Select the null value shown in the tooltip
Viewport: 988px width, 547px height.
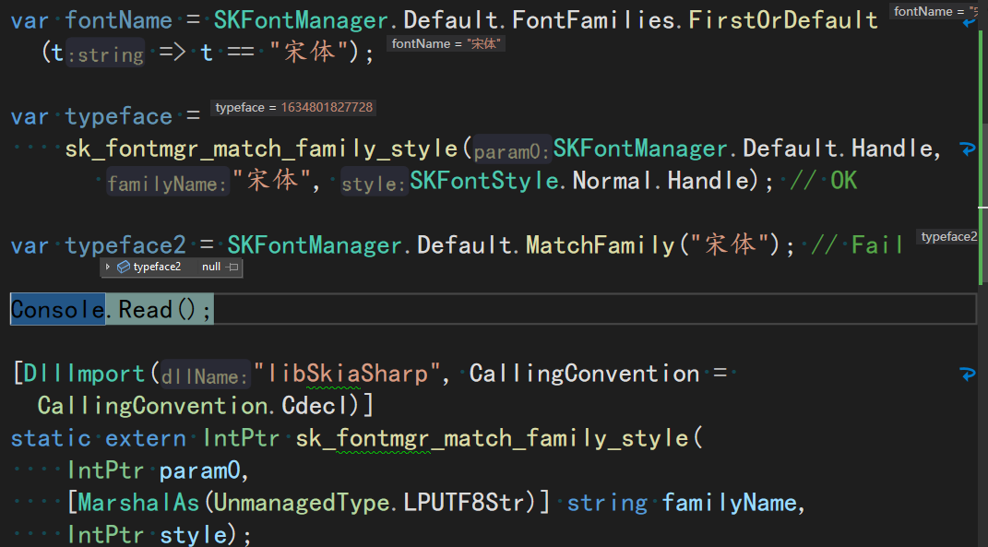tap(210, 267)
